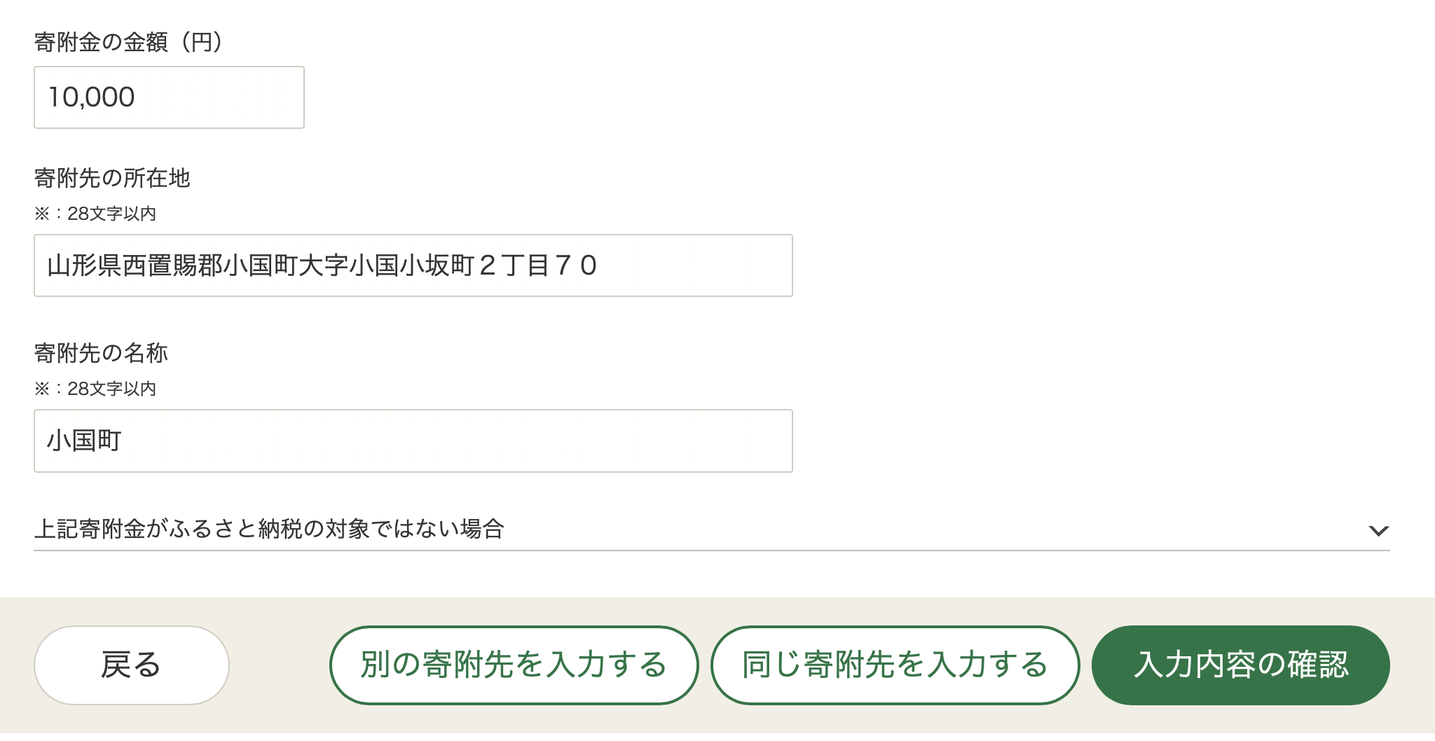Click the 10,000 value text
The width and height of the screenshot is (1435, 741).
point(91,97)
